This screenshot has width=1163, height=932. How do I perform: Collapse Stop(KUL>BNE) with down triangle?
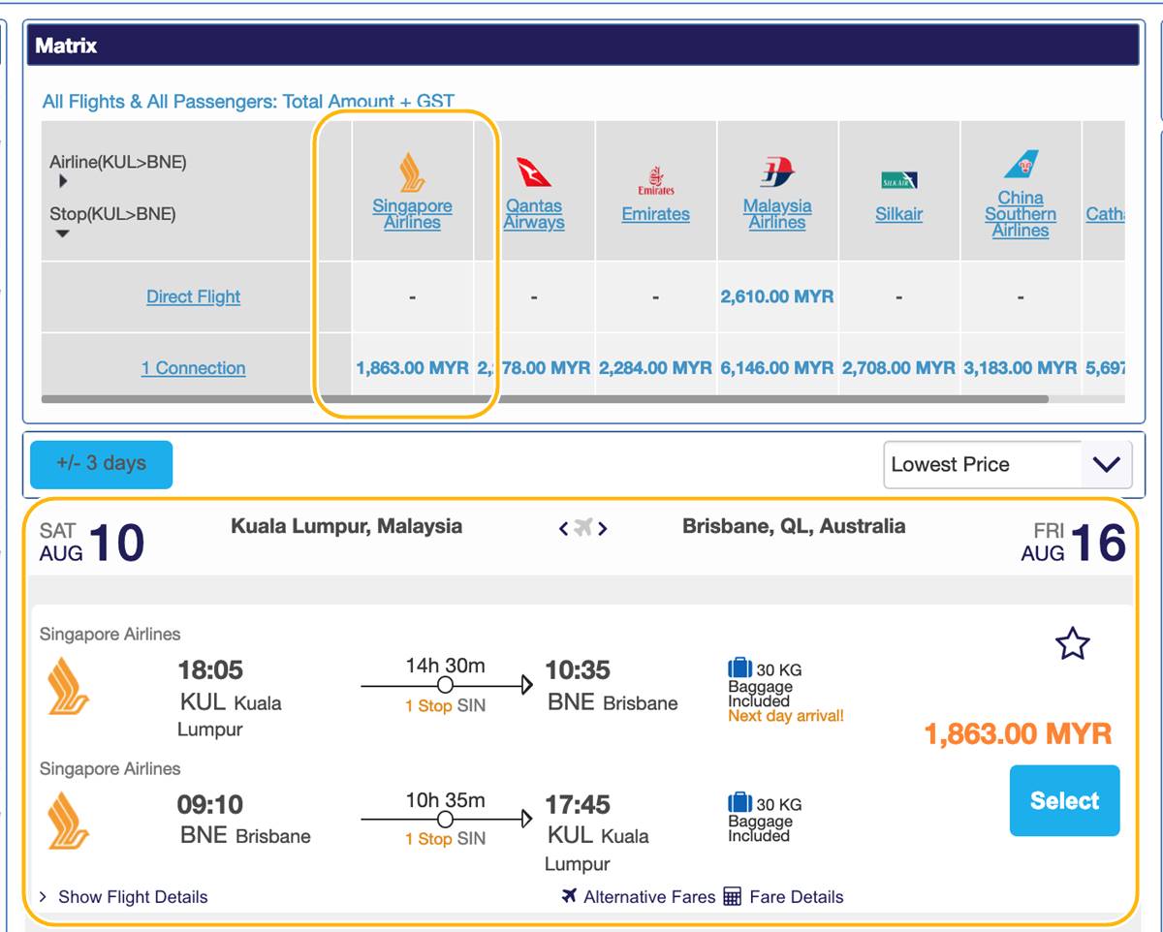[63, 233]
